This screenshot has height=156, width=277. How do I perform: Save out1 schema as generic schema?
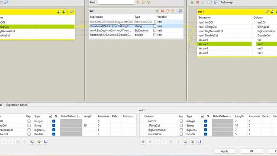coord(199,142)
